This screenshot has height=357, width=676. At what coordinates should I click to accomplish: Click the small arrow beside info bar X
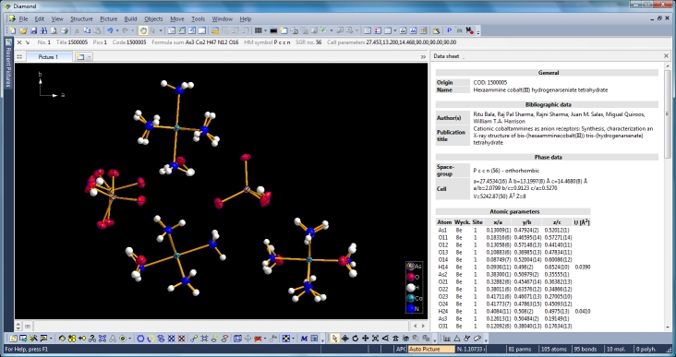pyautogui.click(x=27, y=42)
